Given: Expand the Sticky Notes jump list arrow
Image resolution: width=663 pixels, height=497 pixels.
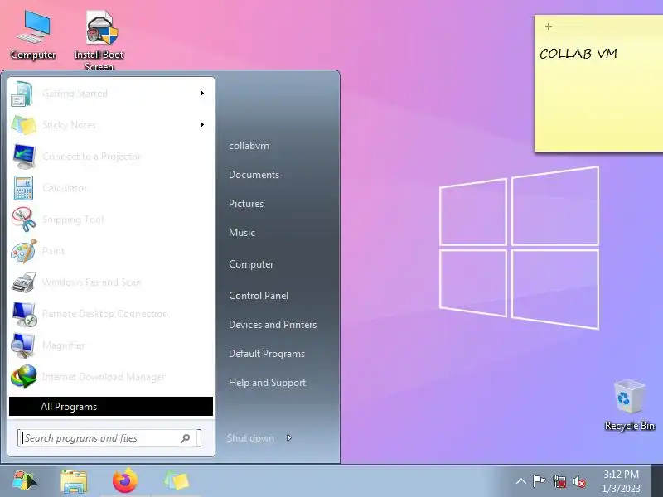Looking at the screenshot, I should point(202,125).
